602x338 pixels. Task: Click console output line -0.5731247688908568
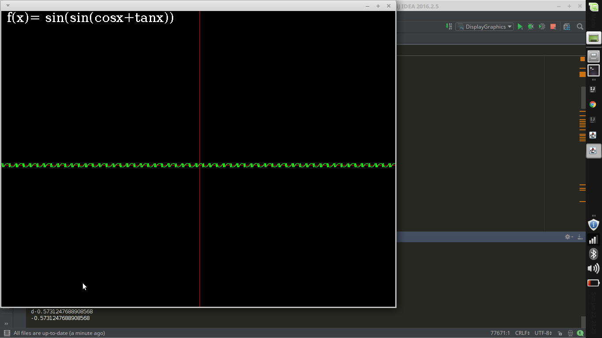pyautogui.click(x=60, y=318)
